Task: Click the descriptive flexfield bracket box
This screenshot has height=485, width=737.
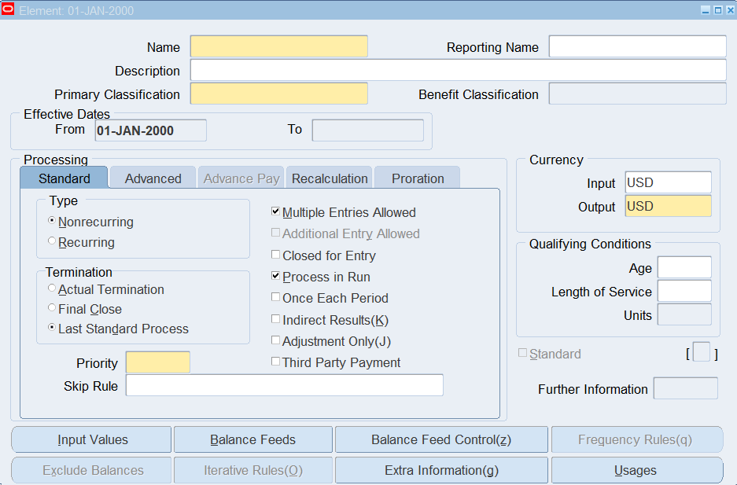Action: pyautogui.click(x=701, y=354)
